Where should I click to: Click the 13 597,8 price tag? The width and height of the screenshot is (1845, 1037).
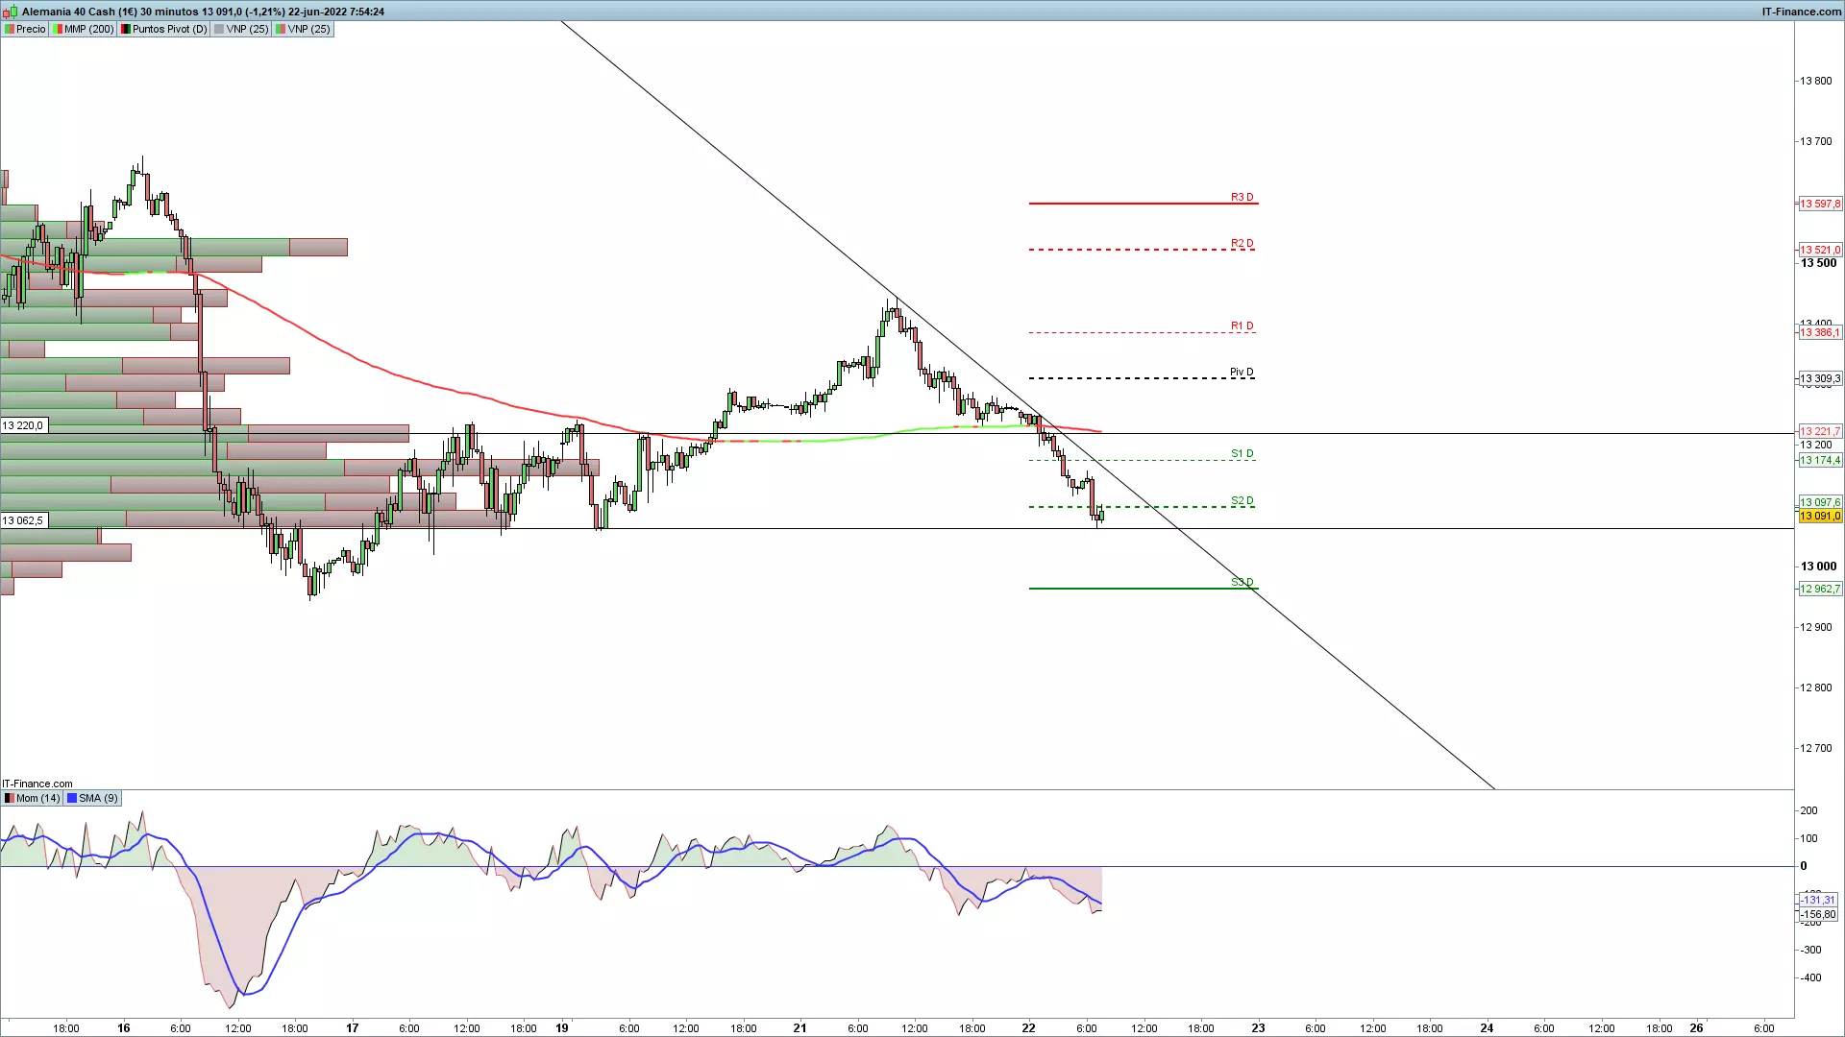[1820, 204]
